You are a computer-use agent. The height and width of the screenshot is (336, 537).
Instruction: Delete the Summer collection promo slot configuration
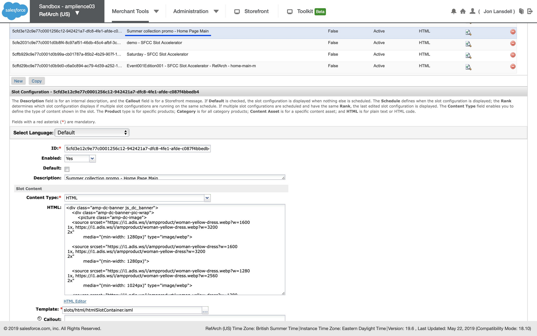513,32
